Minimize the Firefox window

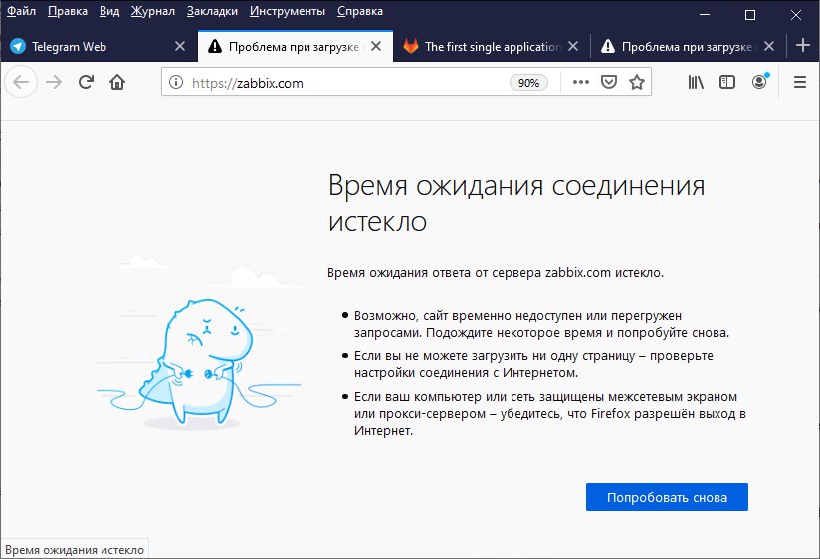(705, 15)
